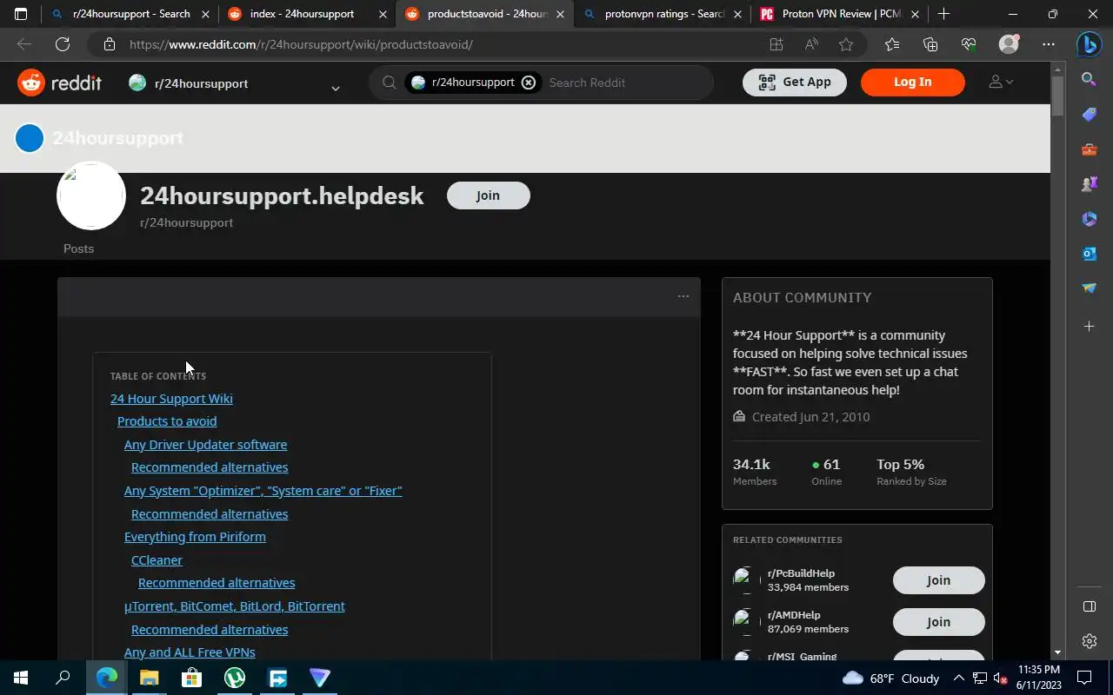Click the page vertical scrollbar thumb

(1057, 96)
